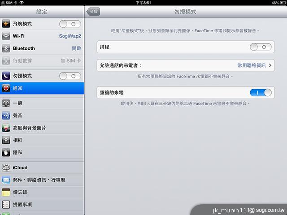This screenshot has height=215, width=287.
Task: Tap the Brightness & Wallpaper flower icon
Action: 6,128
